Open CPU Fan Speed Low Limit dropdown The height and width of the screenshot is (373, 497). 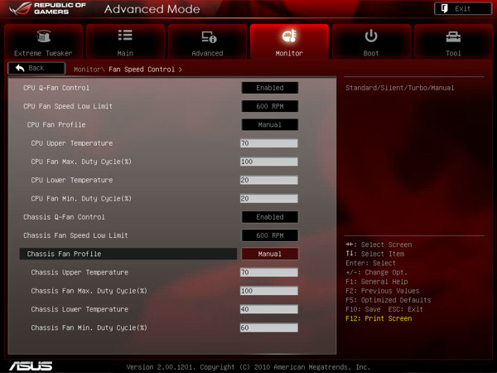tap(270, 106)
